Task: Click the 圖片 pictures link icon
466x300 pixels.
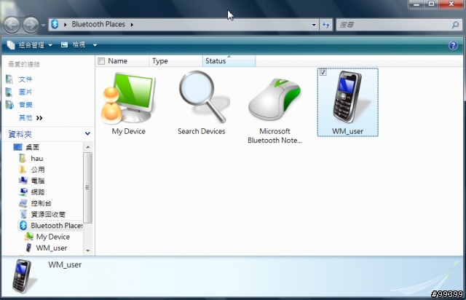Action: (9, 92)
